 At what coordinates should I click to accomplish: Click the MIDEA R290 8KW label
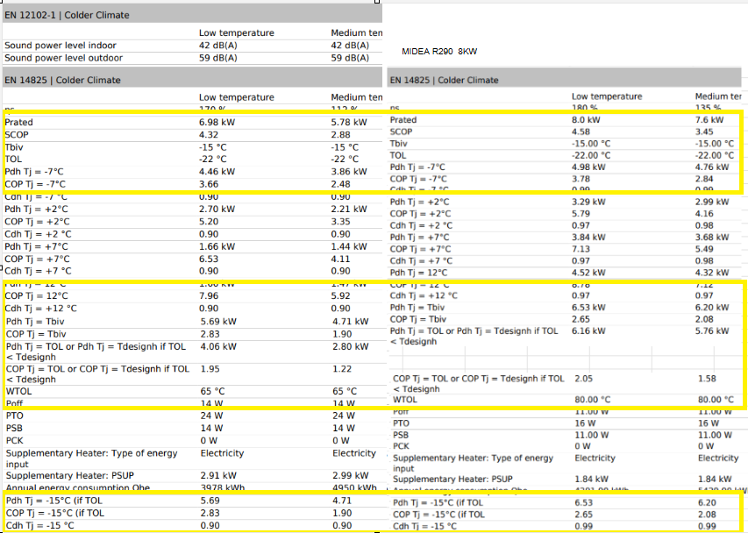tap(439, 52)
